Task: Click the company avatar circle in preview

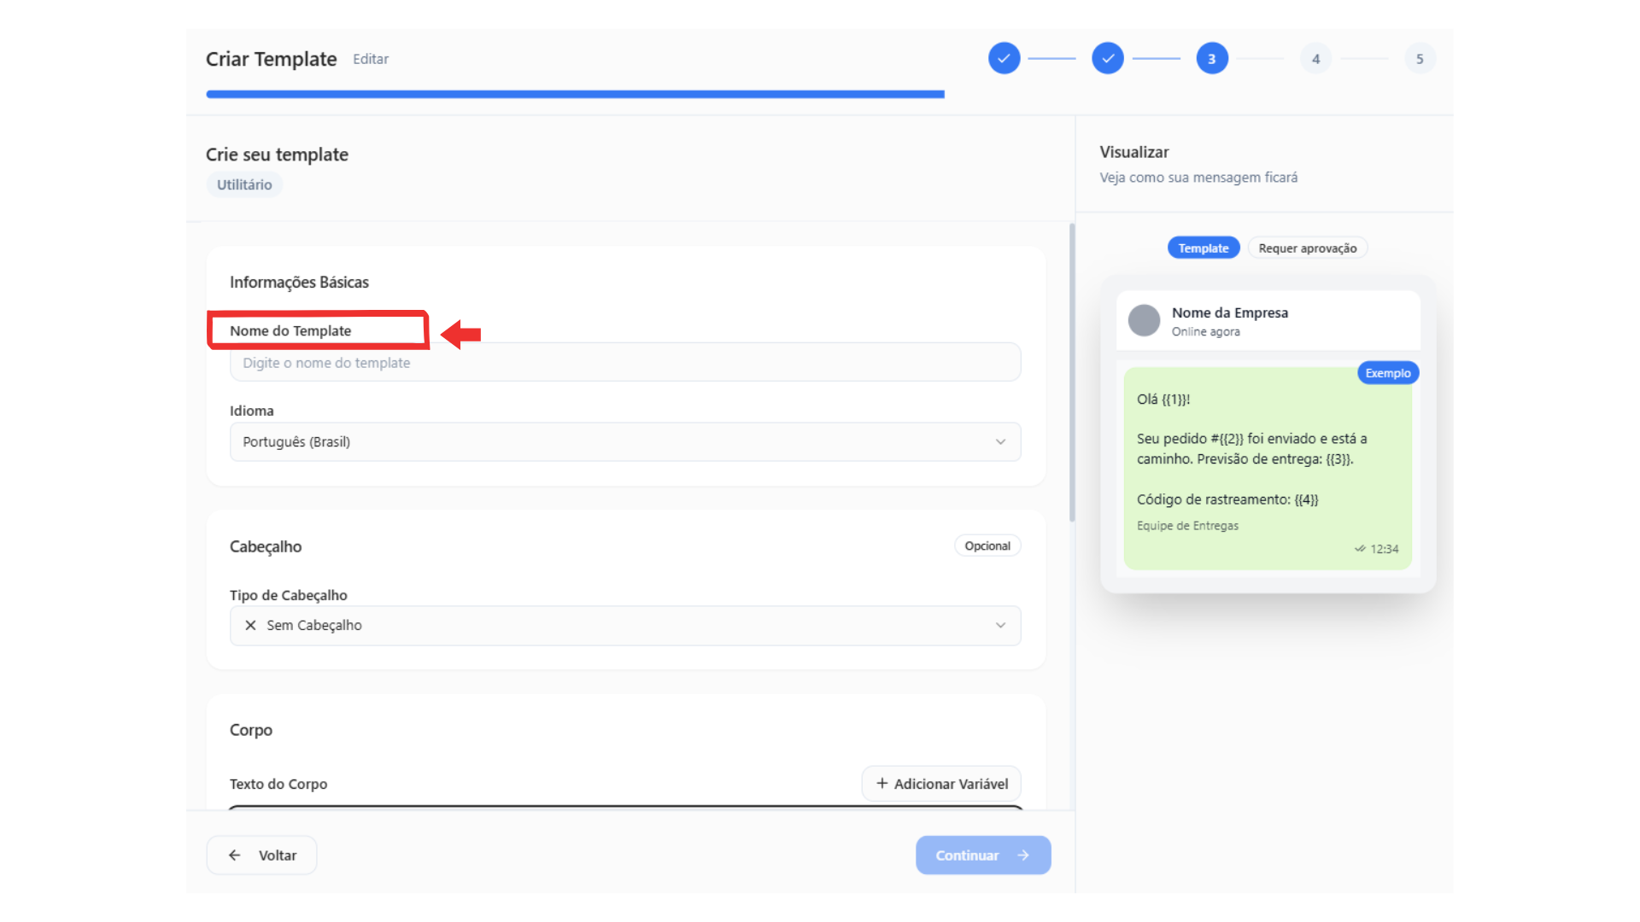Action: [1144, 321]
